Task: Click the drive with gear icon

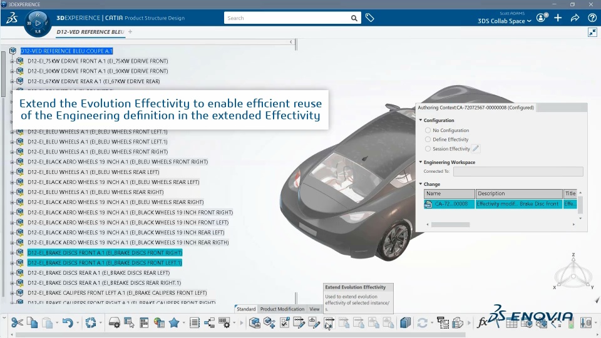Action: point(114,323)
